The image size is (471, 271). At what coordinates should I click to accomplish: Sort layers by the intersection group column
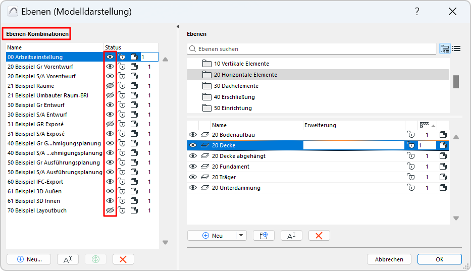click(427, 125)
